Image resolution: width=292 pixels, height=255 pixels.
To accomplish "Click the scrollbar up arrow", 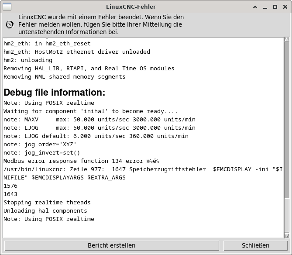I will pos(287,40).
